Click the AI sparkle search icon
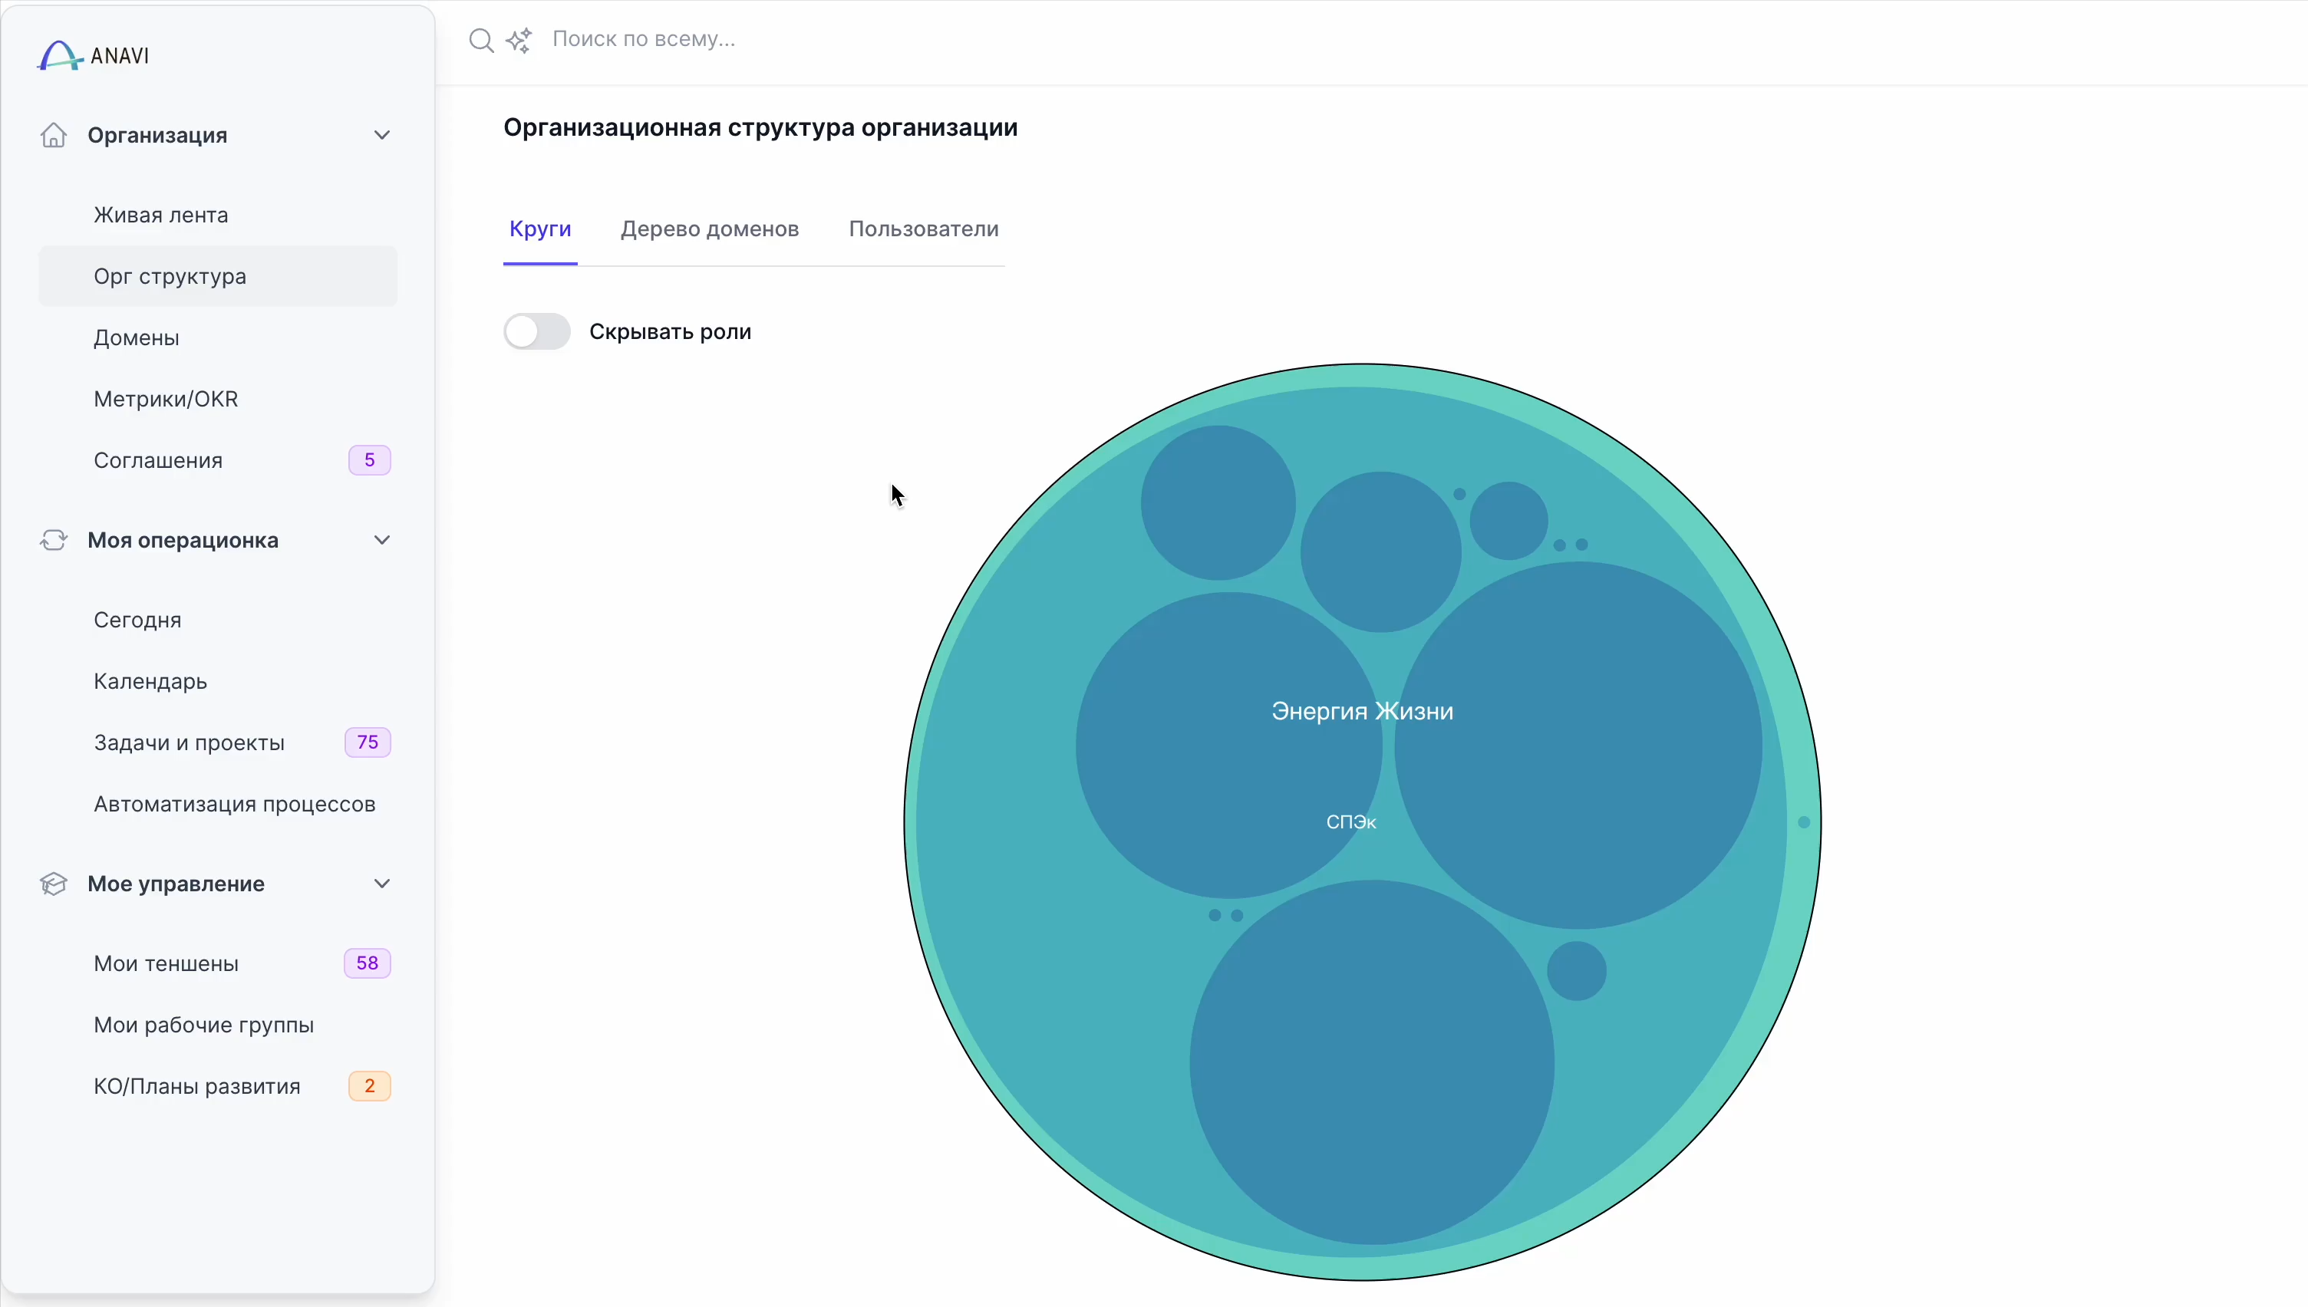Screen dimensions: 2308x1307 click(519, 41)
